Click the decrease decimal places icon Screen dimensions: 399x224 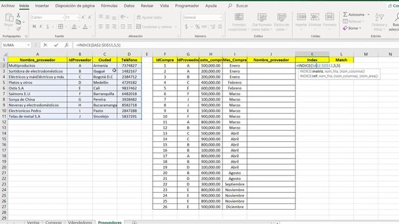click(x=220, y=26)
